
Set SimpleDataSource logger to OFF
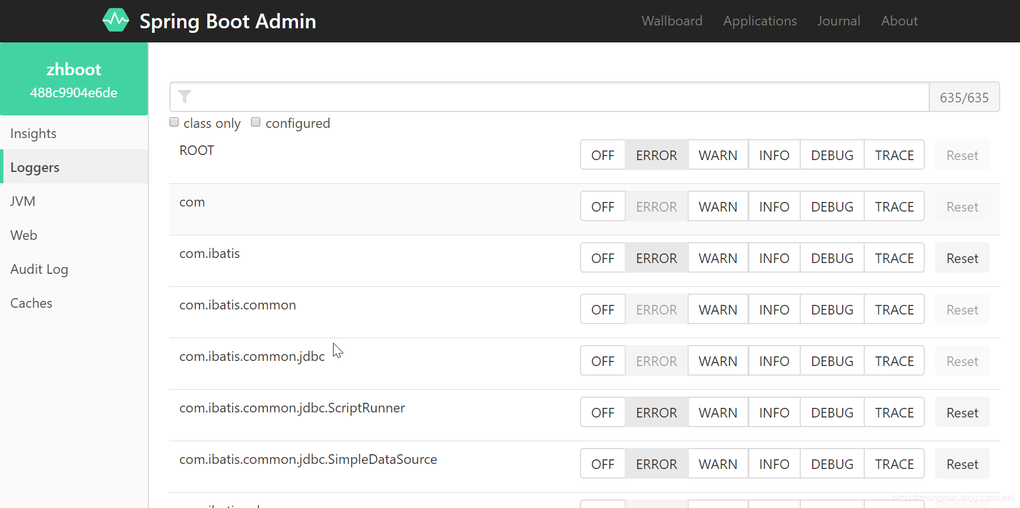(x=603, y=464)
